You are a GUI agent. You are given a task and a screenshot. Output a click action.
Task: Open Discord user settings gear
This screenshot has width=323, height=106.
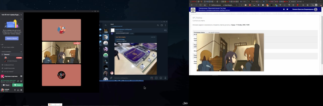(x=21, y=90)
